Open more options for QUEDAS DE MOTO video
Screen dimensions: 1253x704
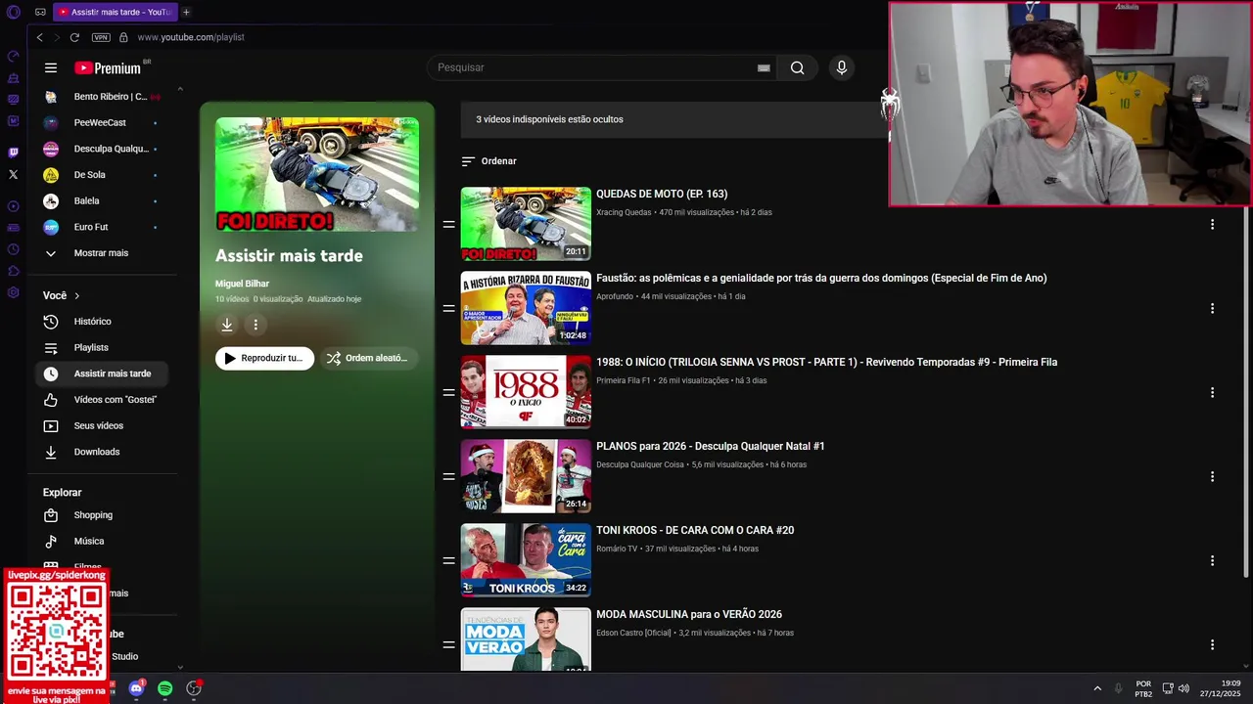coord(1212,224)
